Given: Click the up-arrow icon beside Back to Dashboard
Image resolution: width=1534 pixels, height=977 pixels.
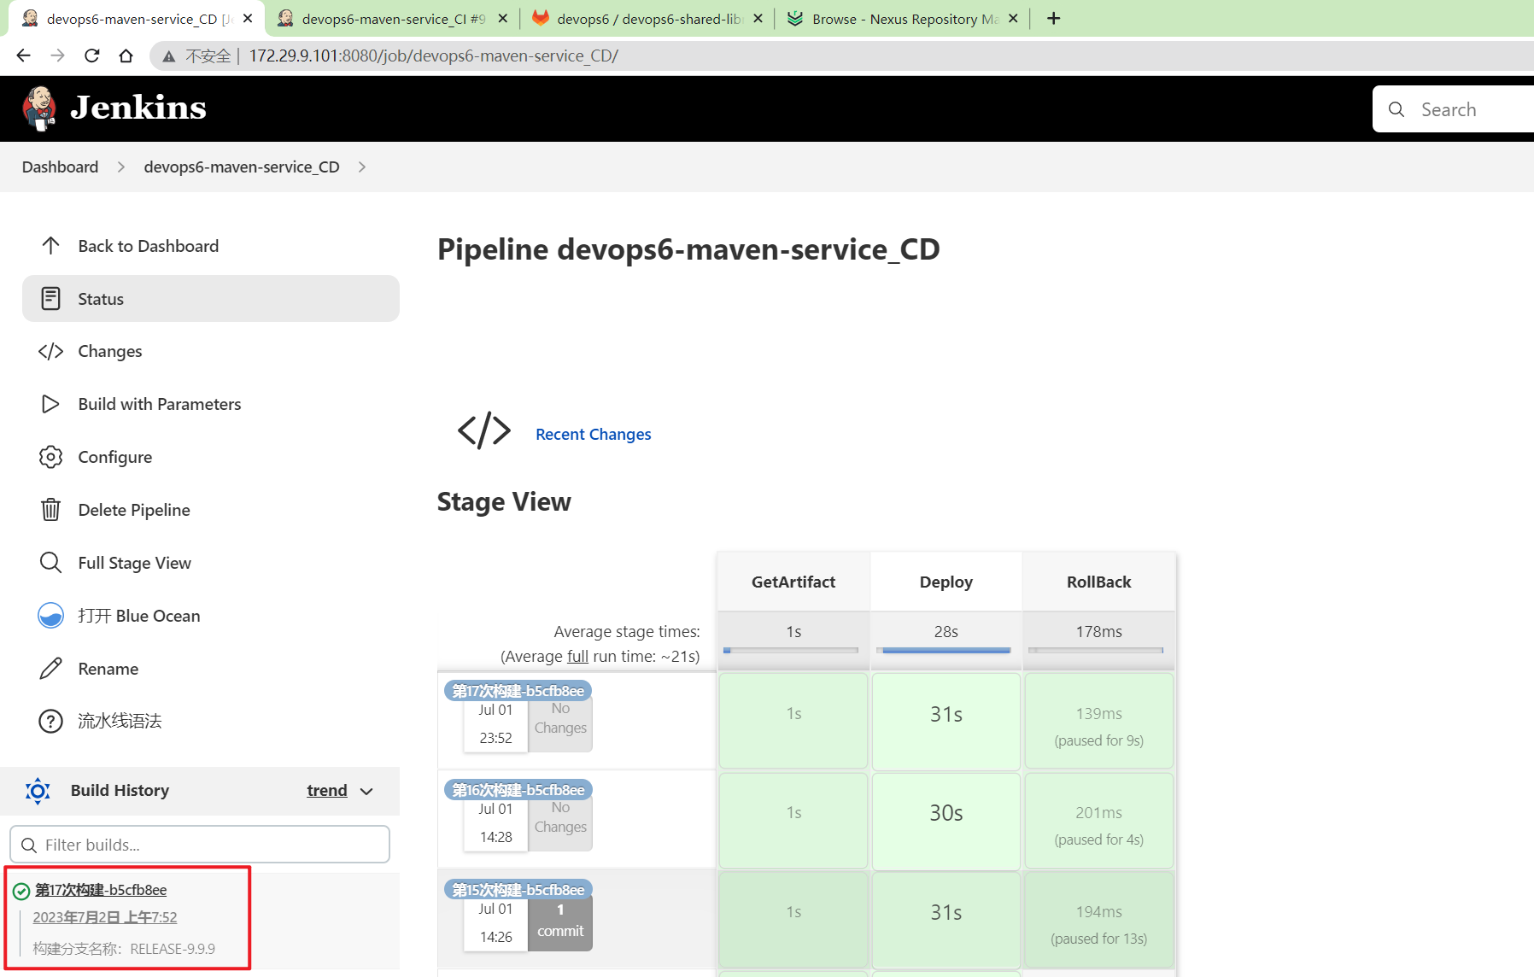Looking at the screenshot, I should tap(50, 246).
